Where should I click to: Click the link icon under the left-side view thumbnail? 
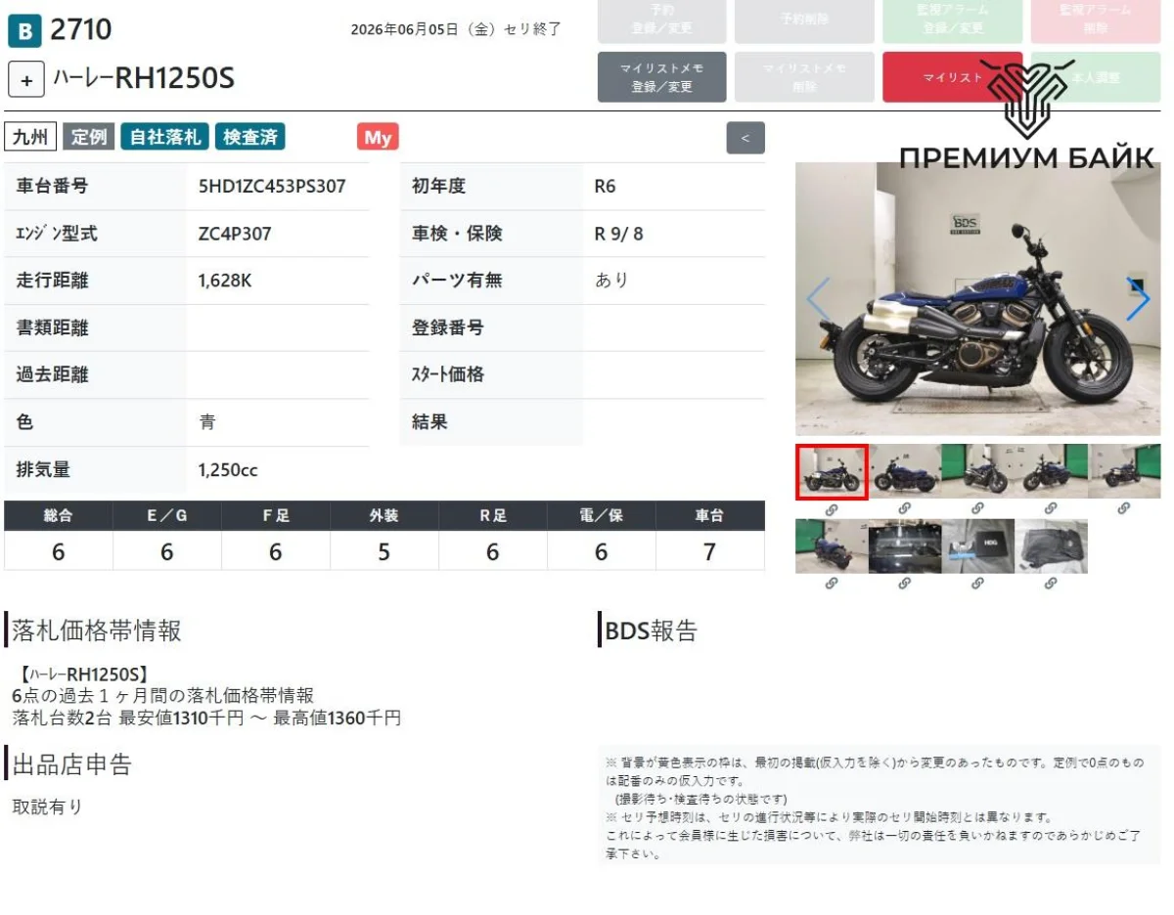click(905, 509)
